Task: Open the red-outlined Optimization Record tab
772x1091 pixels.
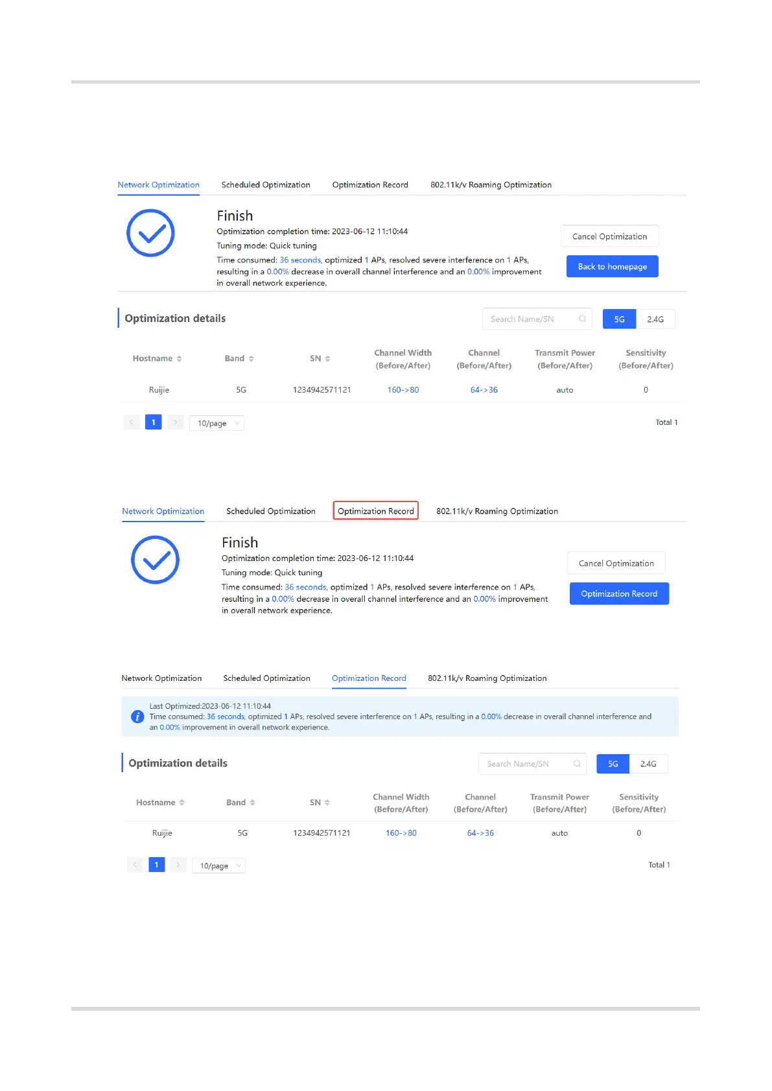Action: coord(376,511)
